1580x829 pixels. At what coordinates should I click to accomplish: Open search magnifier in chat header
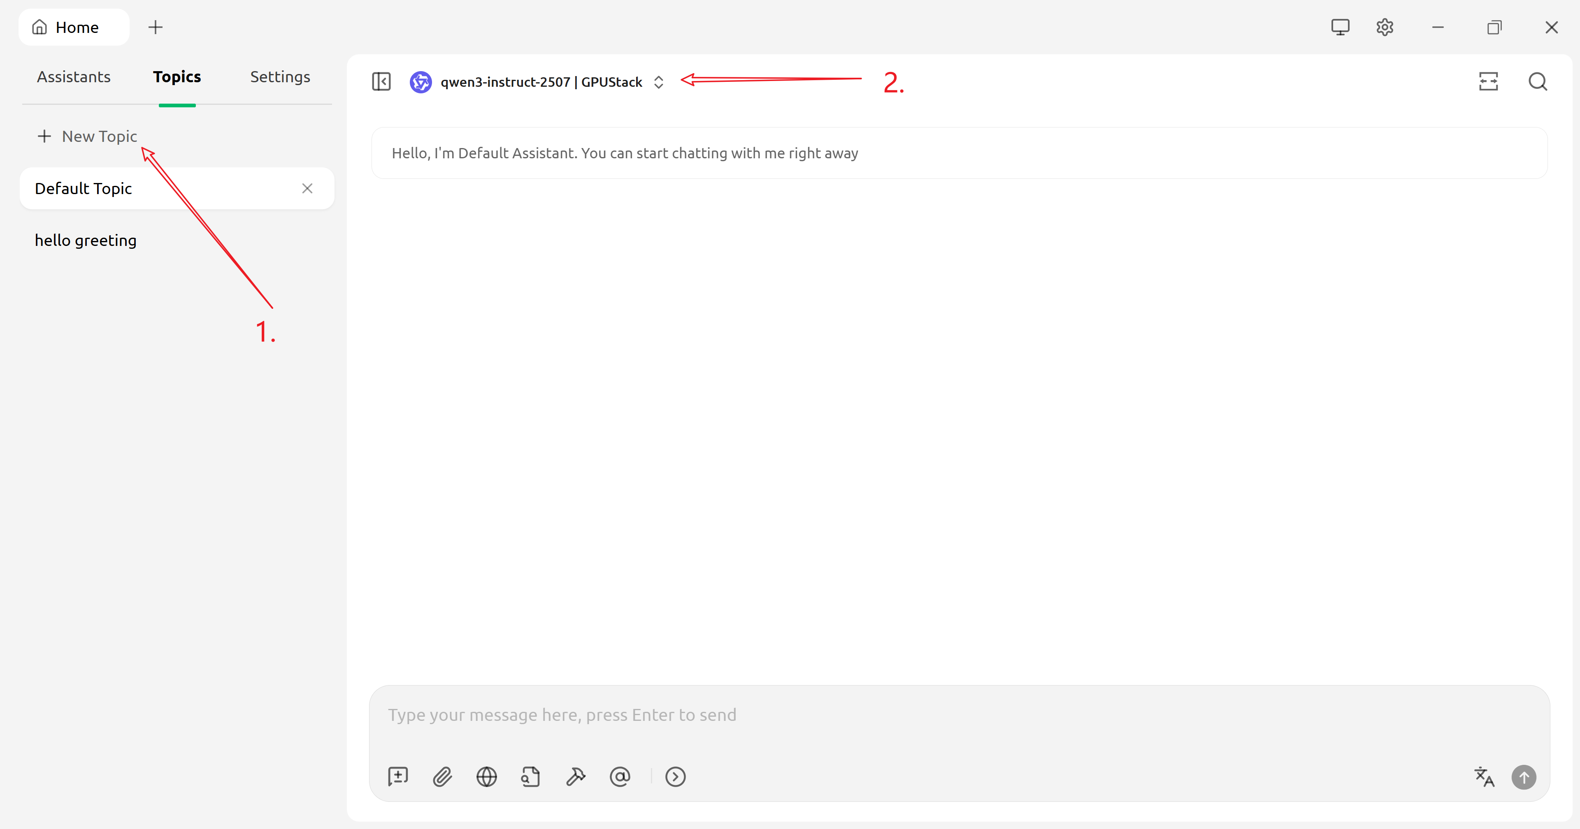(x=1537, y=81)
